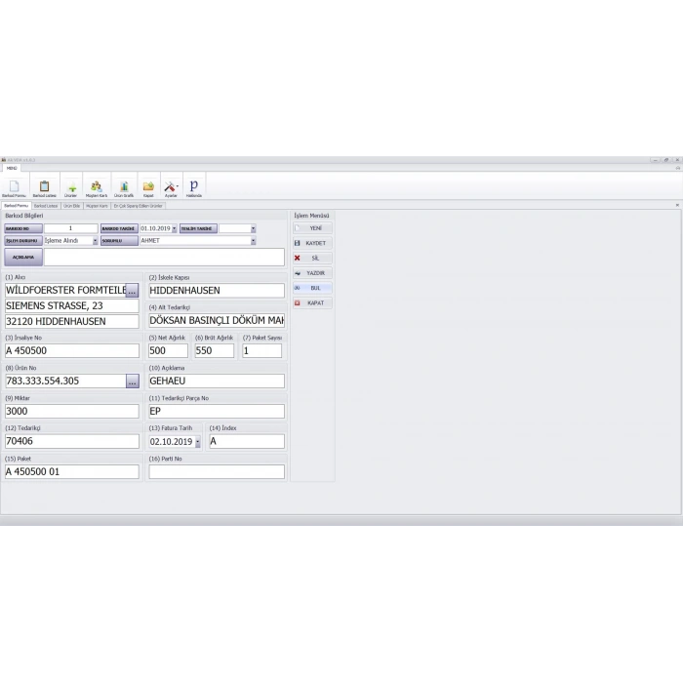The image size is (683, 683).
Task: Switch to the Müşteri Kartı document tab
Action: click(x=97, y=206)
